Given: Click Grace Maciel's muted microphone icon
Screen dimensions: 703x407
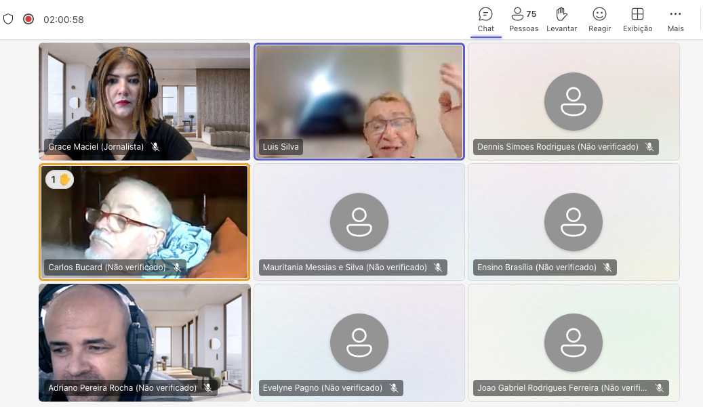Looking at the screenshot, I should (x=155, y=147).
